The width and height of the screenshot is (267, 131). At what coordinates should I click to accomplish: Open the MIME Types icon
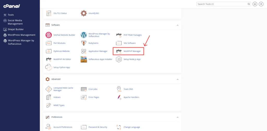pos(49,105)
